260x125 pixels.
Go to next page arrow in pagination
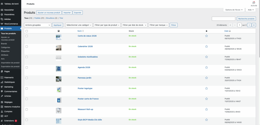click(249, 25)
